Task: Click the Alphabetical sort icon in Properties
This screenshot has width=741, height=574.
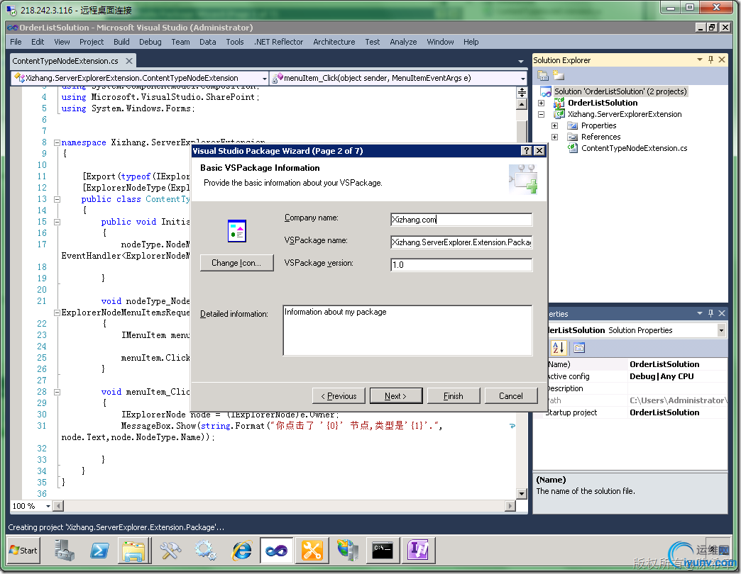Action: point(558,348)
